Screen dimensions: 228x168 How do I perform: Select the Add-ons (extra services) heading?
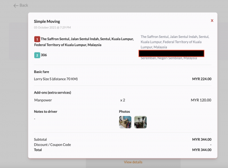point(52,93)
